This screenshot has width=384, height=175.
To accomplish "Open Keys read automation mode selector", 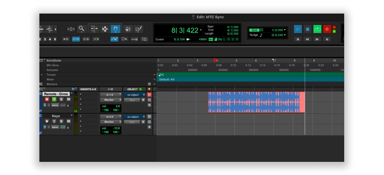I will click(x=63, y=127).
